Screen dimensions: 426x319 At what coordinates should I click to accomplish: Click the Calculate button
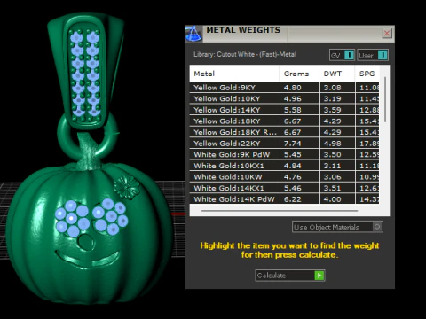290,276
